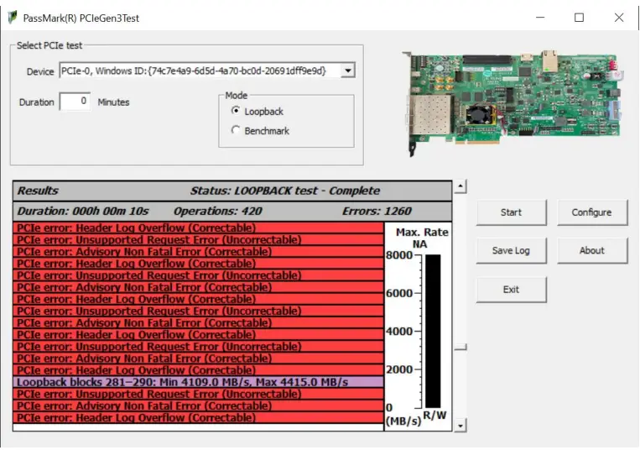Click the Duration minutes input field

click(x=75, y=102)
